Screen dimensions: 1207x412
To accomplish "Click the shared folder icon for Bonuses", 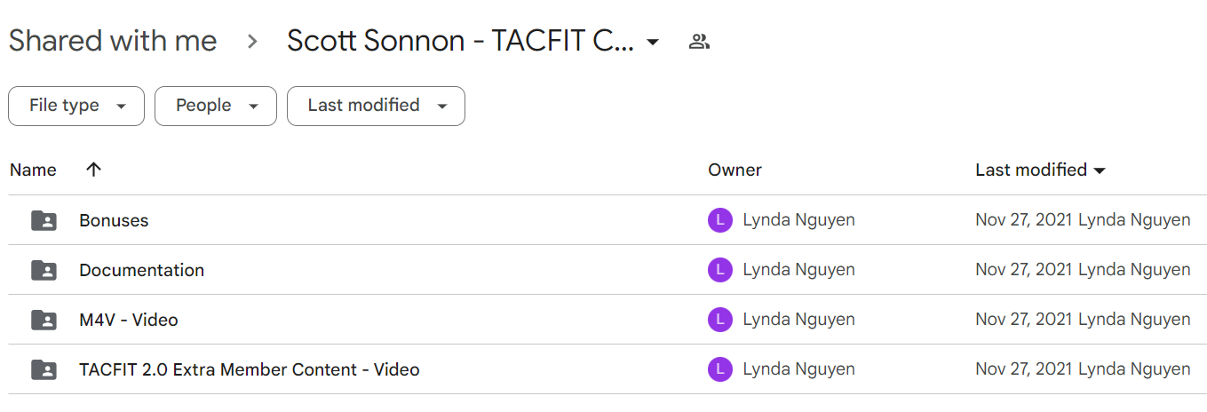I will [44, 220].
